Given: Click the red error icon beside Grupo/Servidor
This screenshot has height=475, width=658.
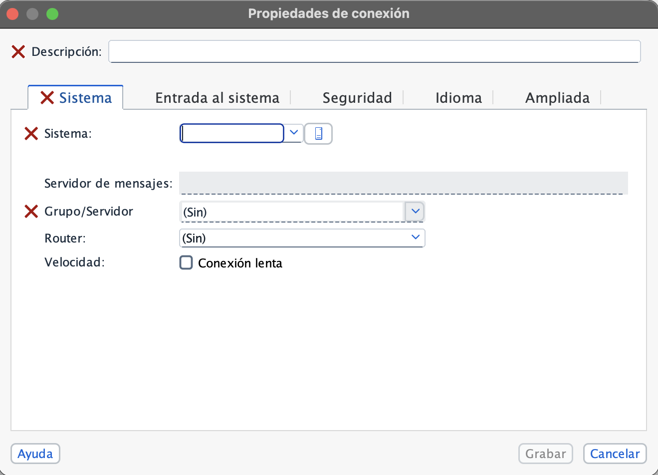Looking at the screenshot, I should pyautogui.click(x=31, y=212).
